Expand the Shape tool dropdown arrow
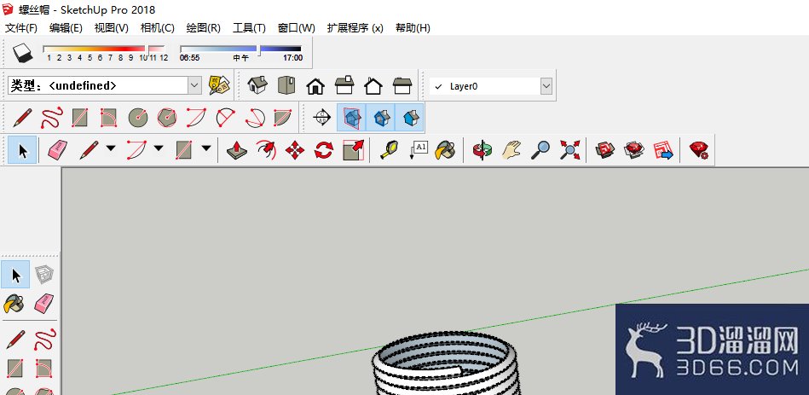This screenshot has height=395, width=809. tap(205, 148)
